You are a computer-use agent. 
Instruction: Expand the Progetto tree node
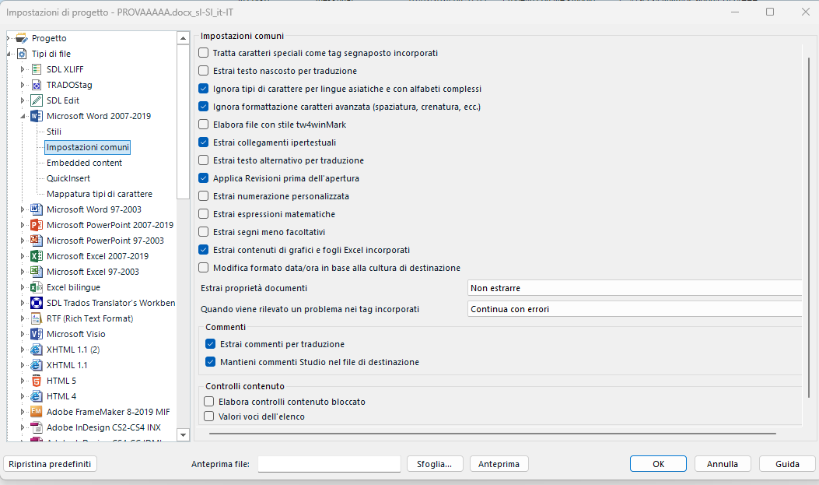point(9,38)
